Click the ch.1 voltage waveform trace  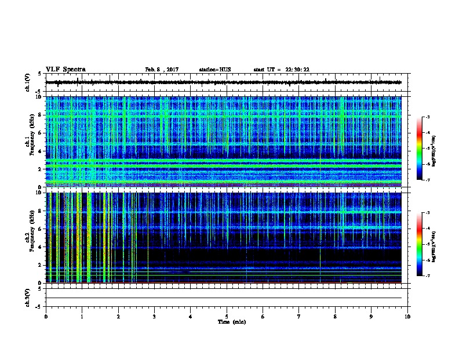click(x=224, y=82)
